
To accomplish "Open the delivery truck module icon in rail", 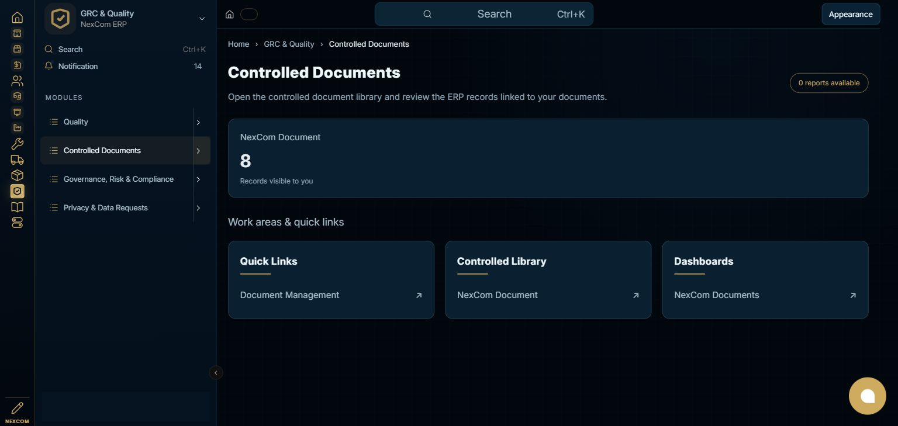I will [17, 160].
